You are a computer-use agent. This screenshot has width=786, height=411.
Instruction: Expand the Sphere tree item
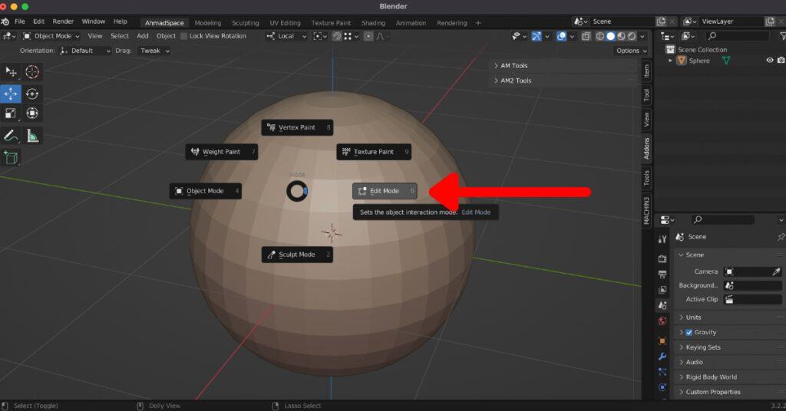[670, 61]
